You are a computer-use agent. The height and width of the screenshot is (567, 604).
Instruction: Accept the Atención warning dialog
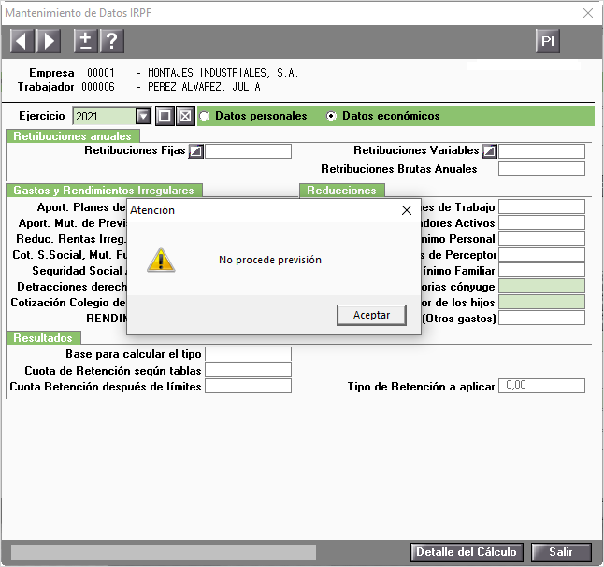coord(371,315)
